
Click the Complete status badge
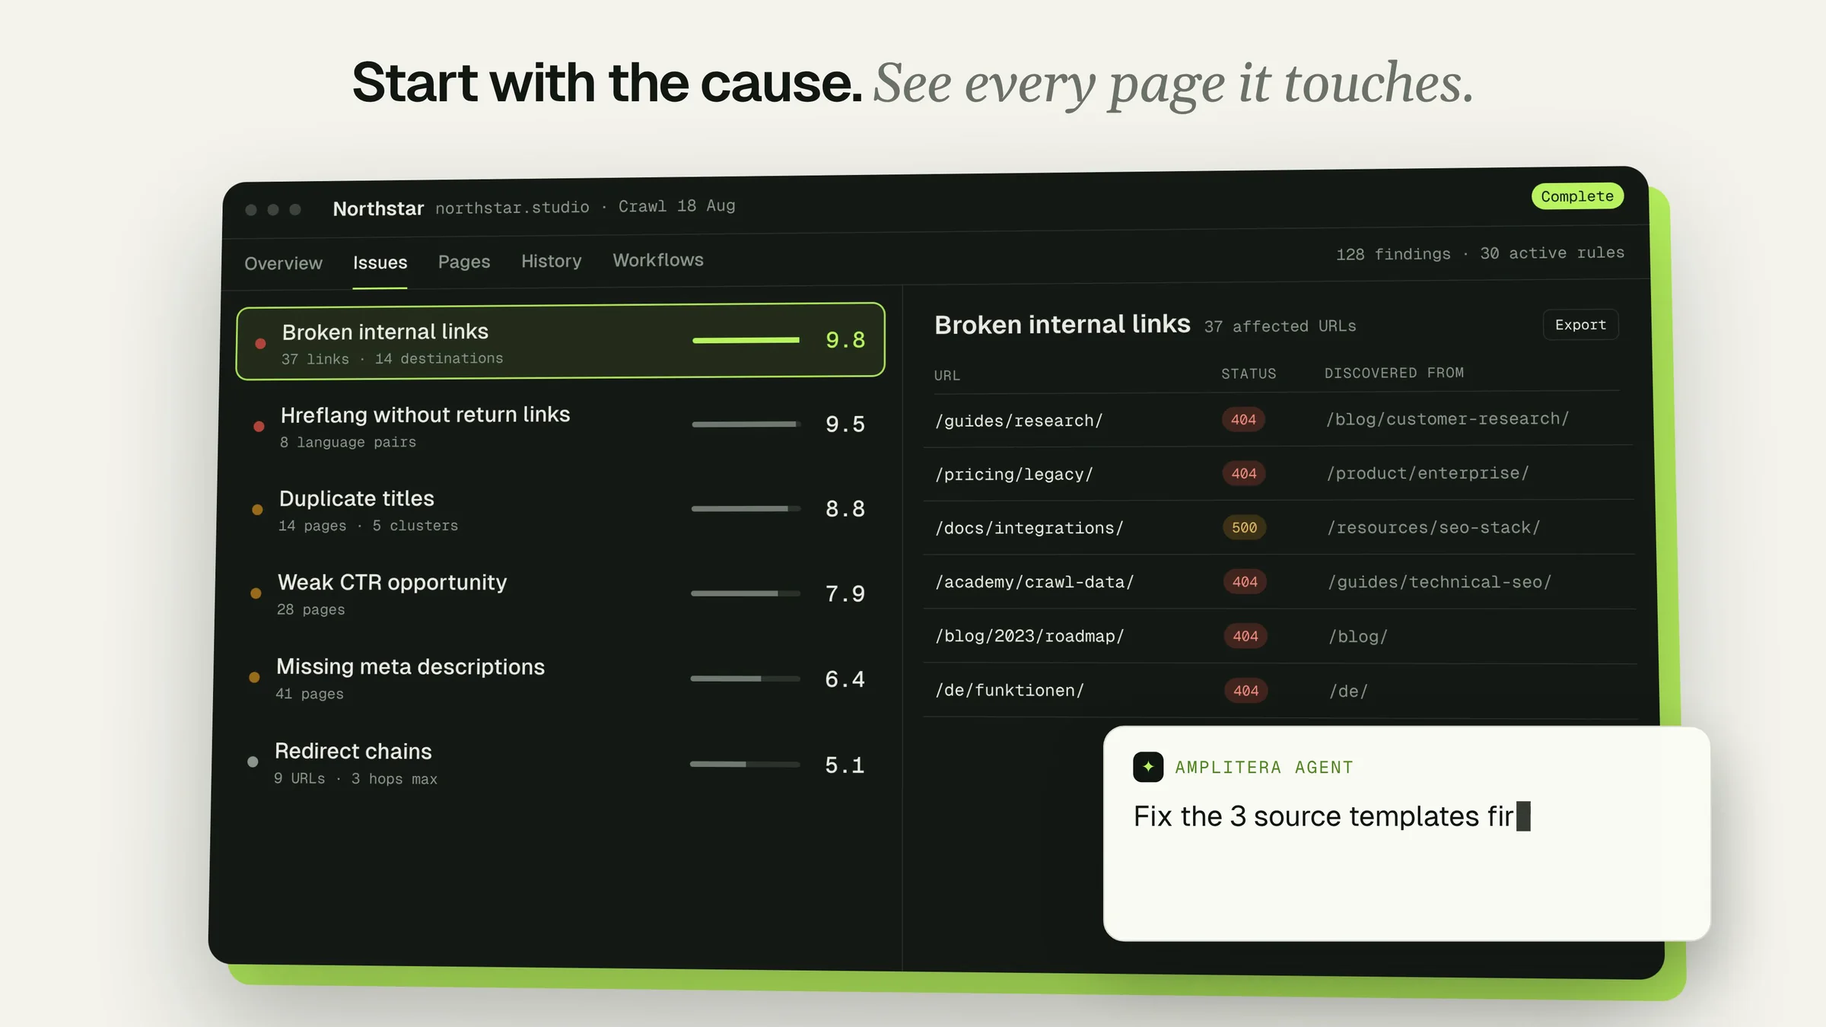click(x=1577, y=196)
